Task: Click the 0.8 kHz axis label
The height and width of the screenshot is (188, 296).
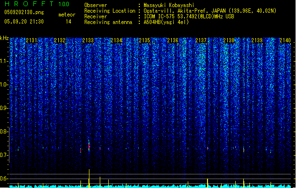Action: click(4, 132)
